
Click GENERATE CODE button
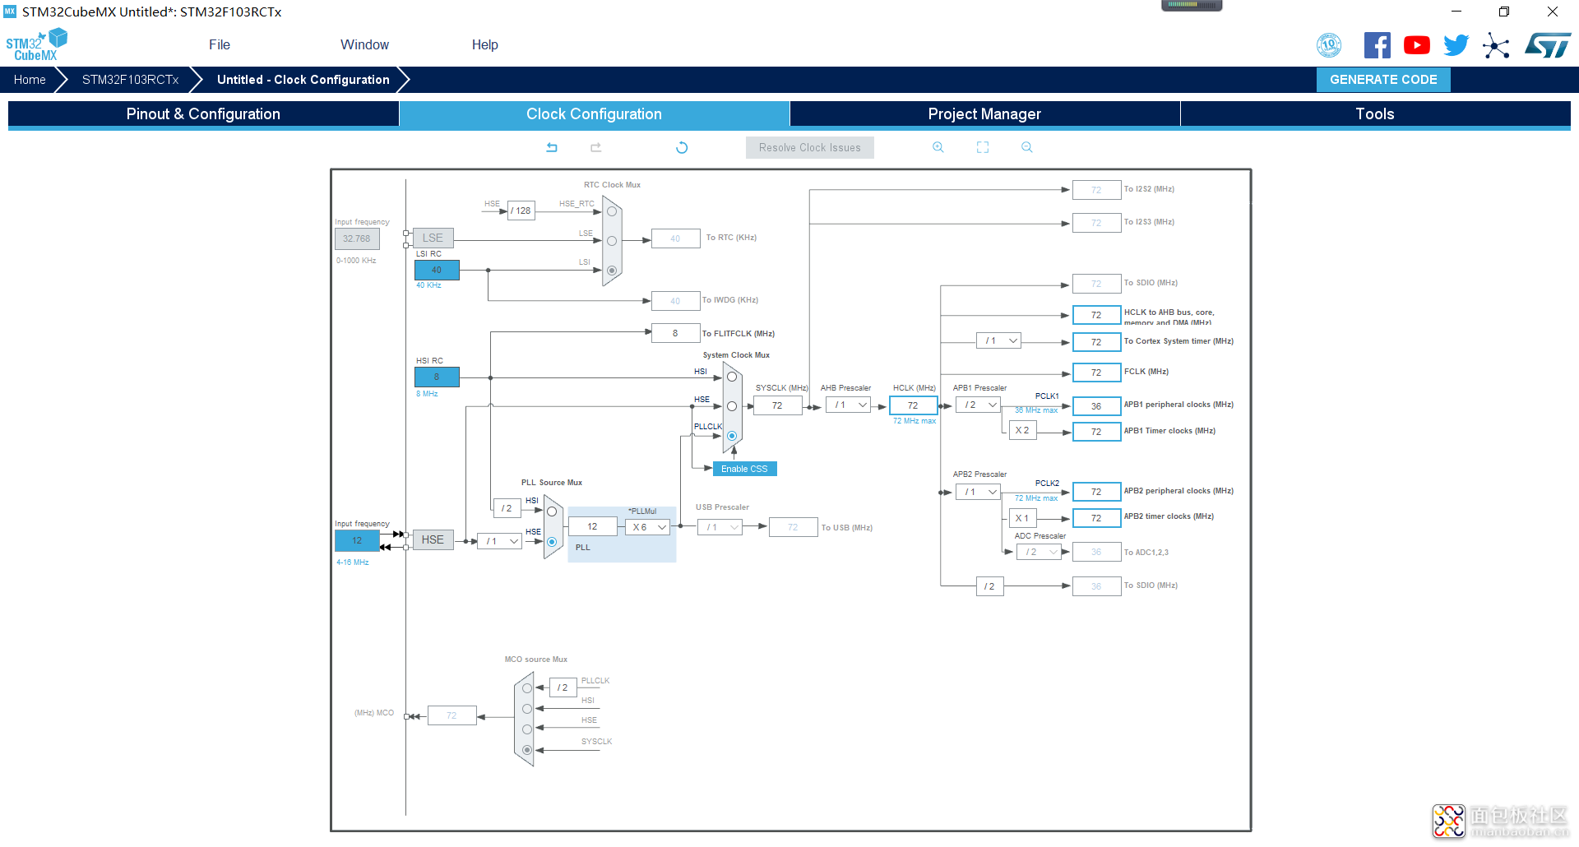pos(1383,80)
